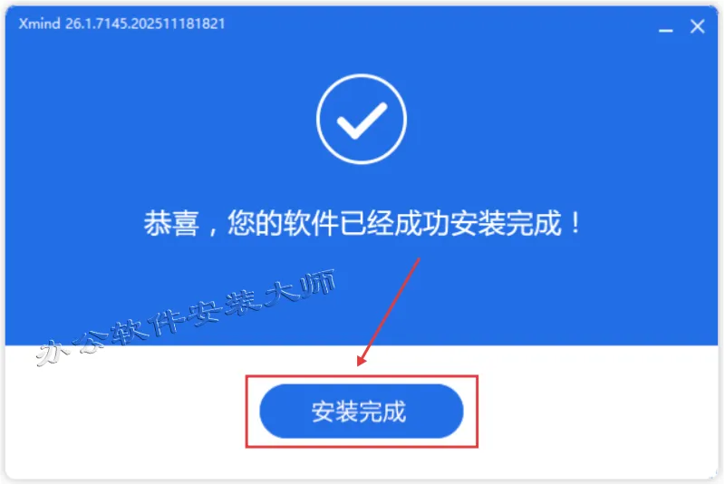This screenshot has width=725, height=485.
Task: Click the red arrowhead above the button
Action: click(362, 360)
